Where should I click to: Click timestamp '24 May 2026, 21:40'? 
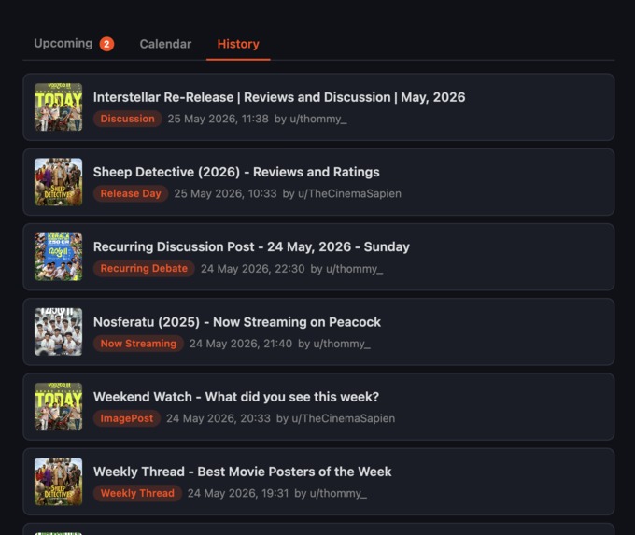241,344
